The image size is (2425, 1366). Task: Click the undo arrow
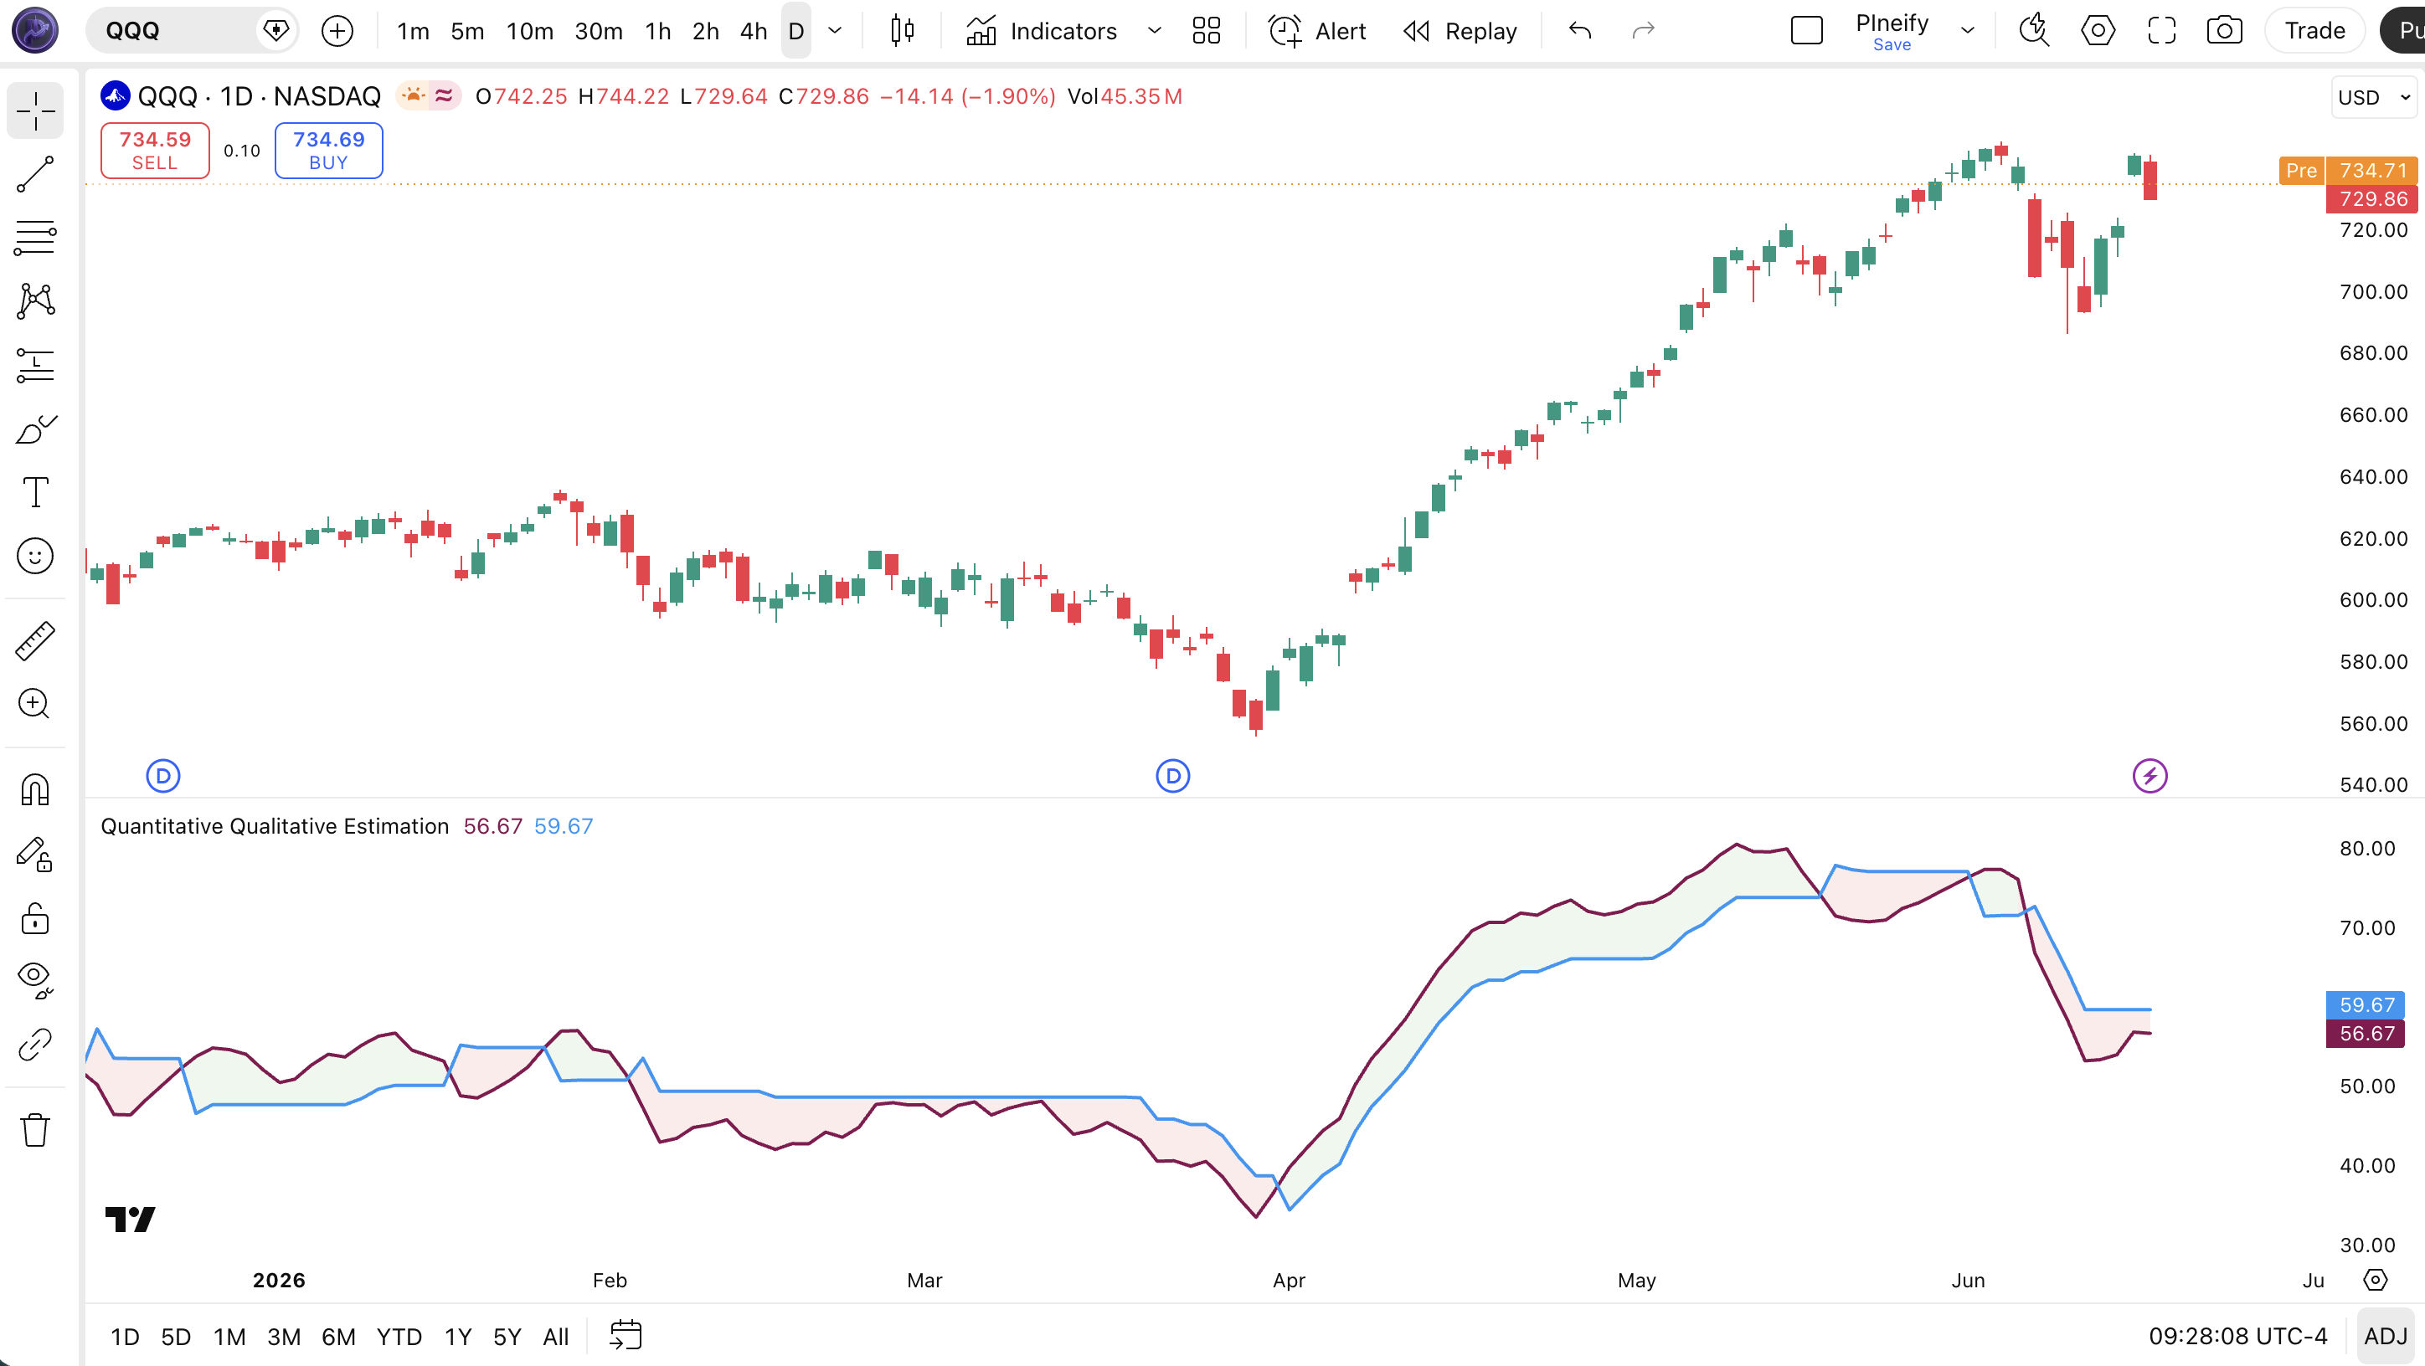(x=1579, y=31)
